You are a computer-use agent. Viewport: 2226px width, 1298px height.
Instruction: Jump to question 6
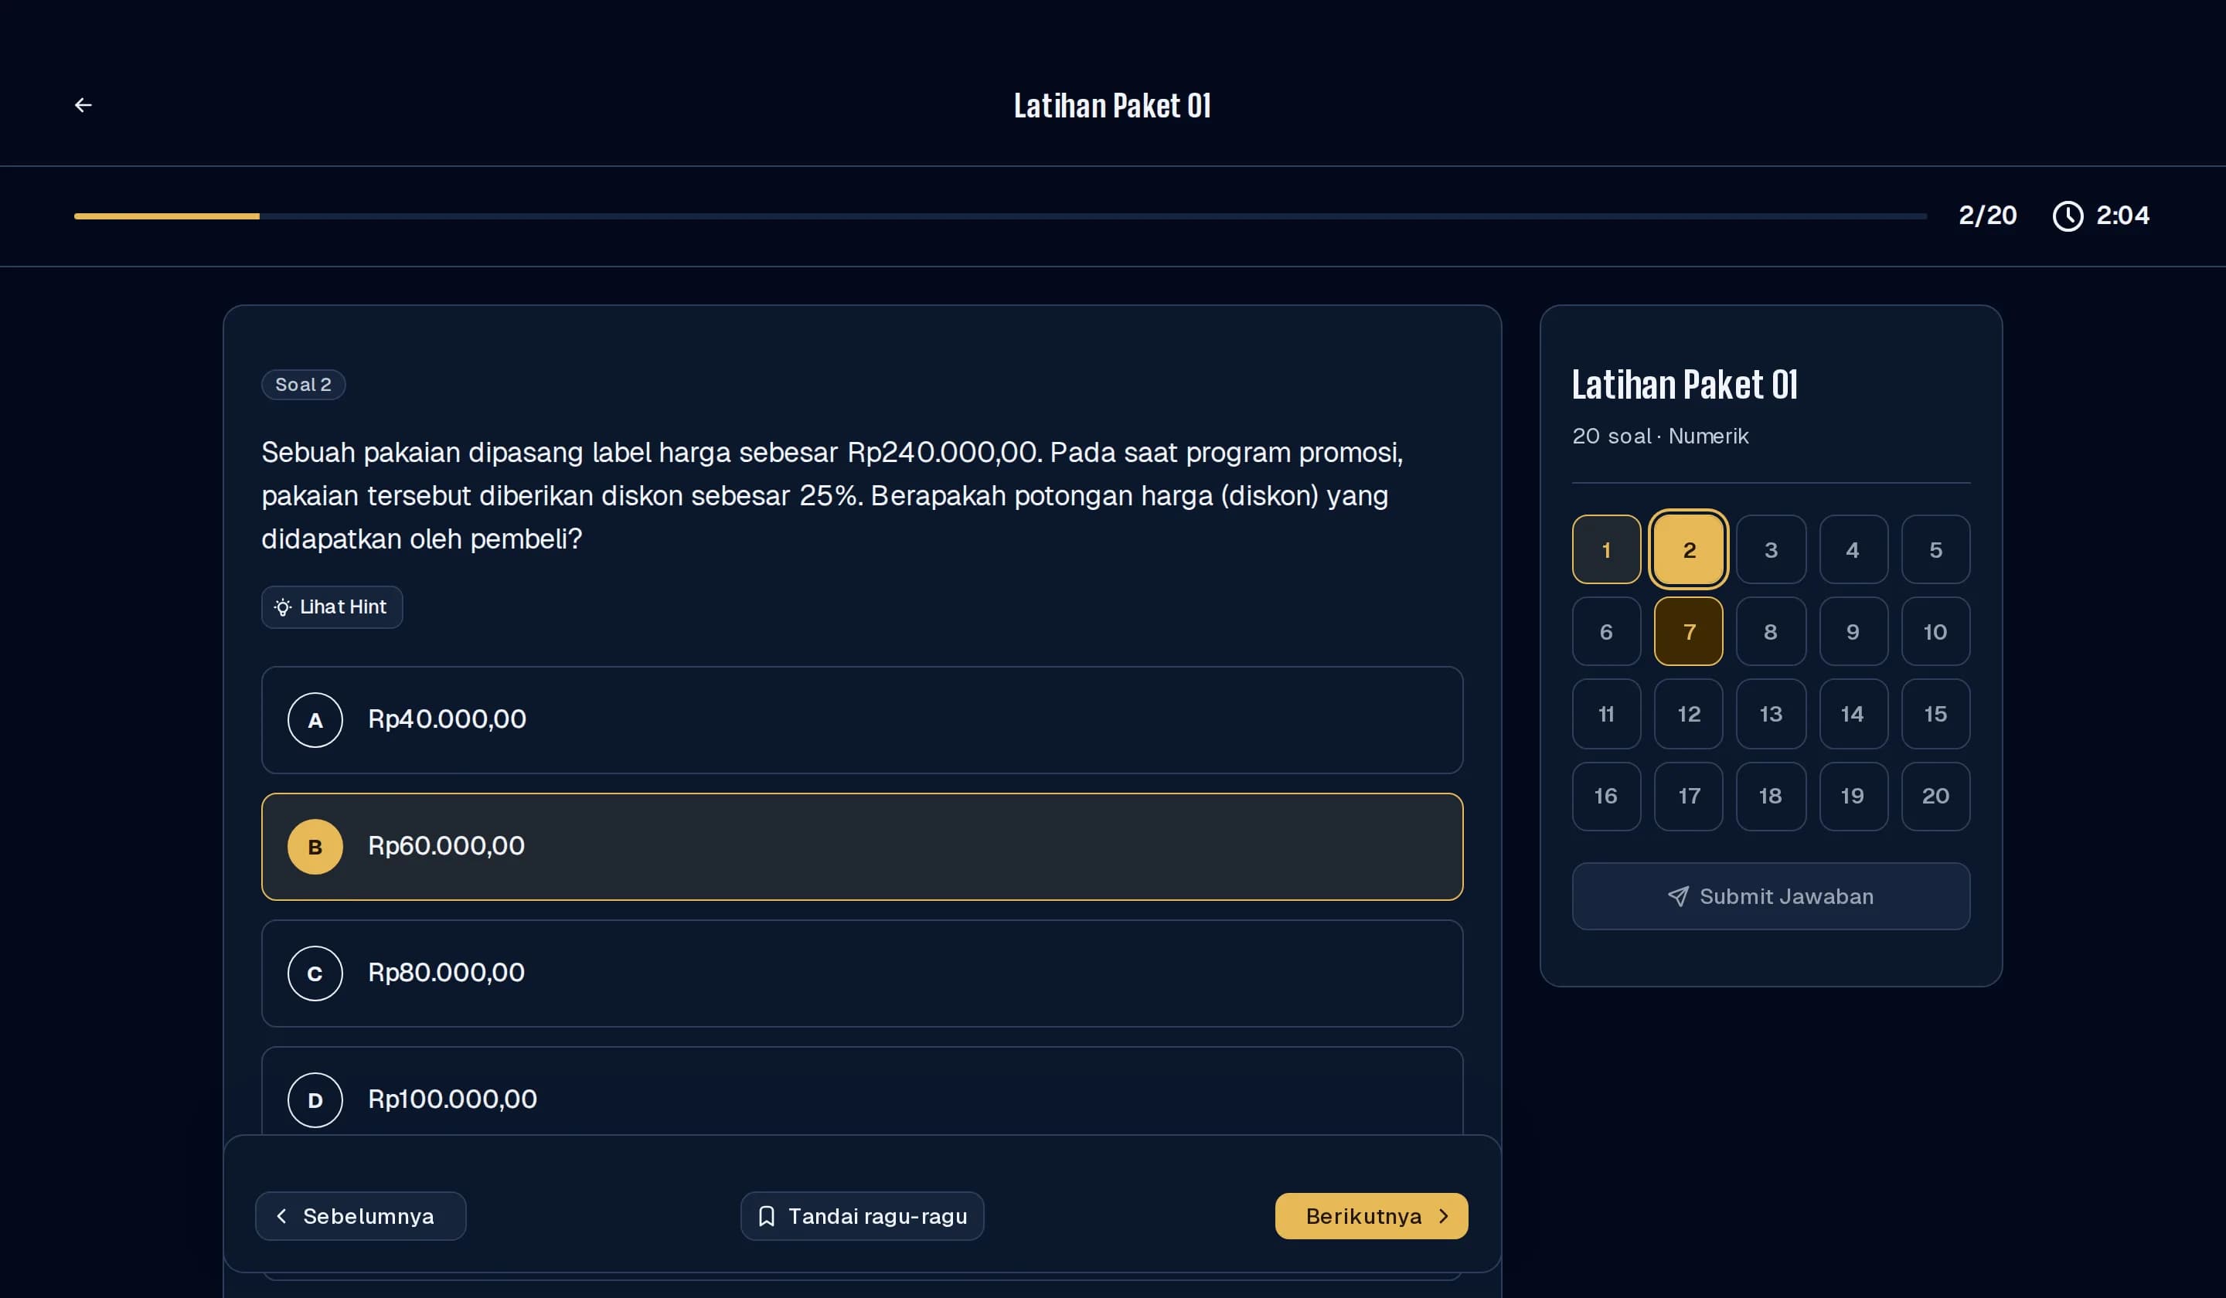click(1606, 631)
